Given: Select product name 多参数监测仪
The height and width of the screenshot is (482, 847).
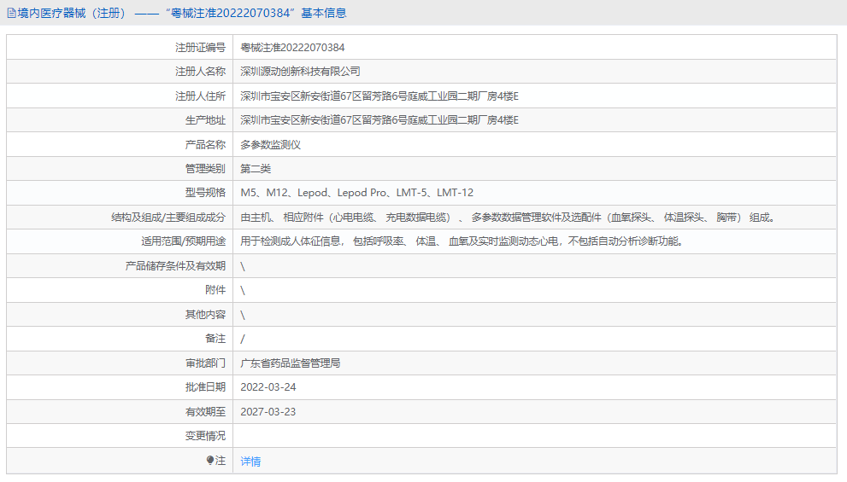Looking at the screenshot, I should point(271,144).
